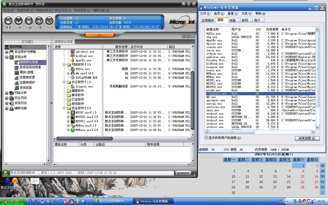Open 系统自启动信息 in the sidebar tree
Image resolution: width=328 pixels, height=205 pixels.
(x=30, y=67)
